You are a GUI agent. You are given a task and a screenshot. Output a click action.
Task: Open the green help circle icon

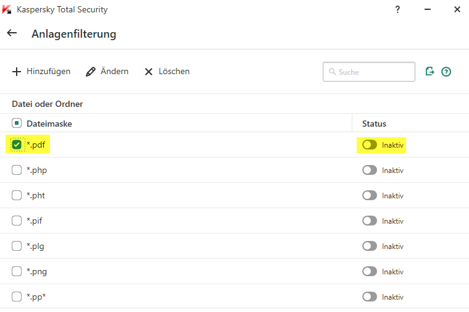[x=446, y=72]
